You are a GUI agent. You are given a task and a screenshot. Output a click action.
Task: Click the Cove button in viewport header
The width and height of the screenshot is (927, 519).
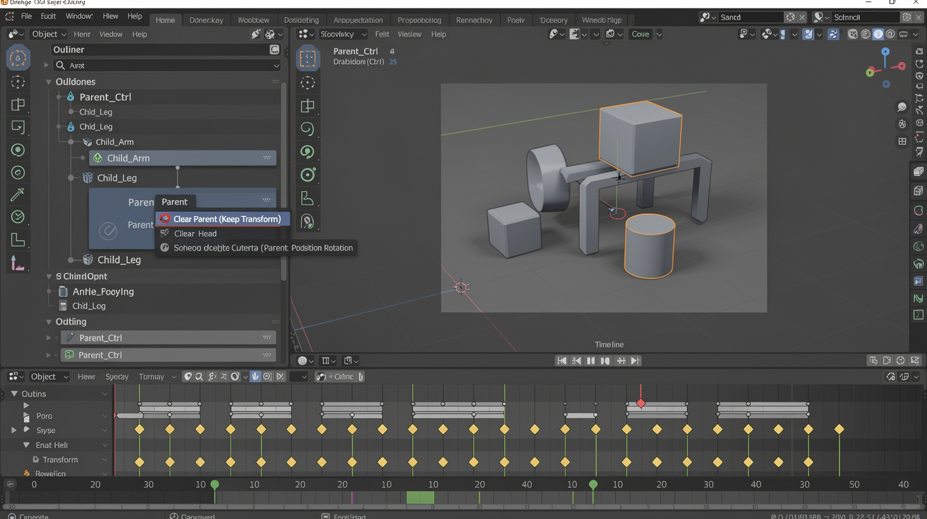tap(640, 34)
